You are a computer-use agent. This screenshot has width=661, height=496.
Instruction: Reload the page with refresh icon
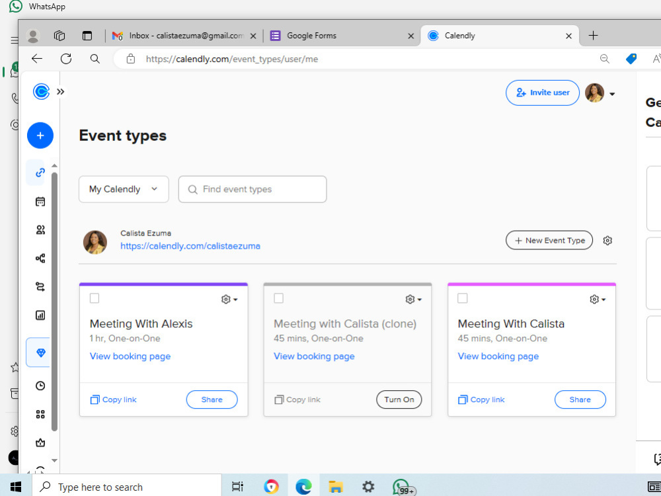(65, 59)
